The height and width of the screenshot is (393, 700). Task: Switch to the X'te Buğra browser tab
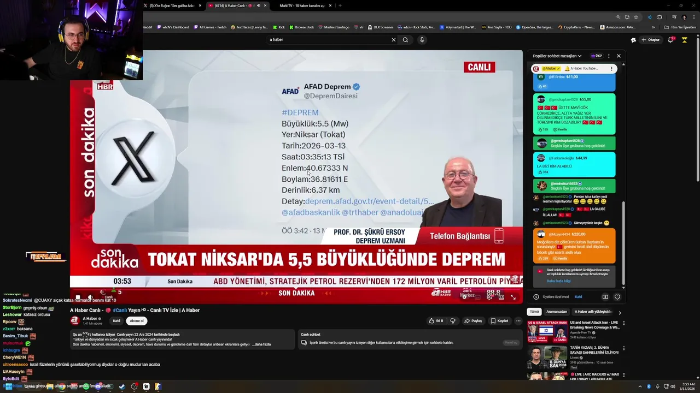[172, 5]
